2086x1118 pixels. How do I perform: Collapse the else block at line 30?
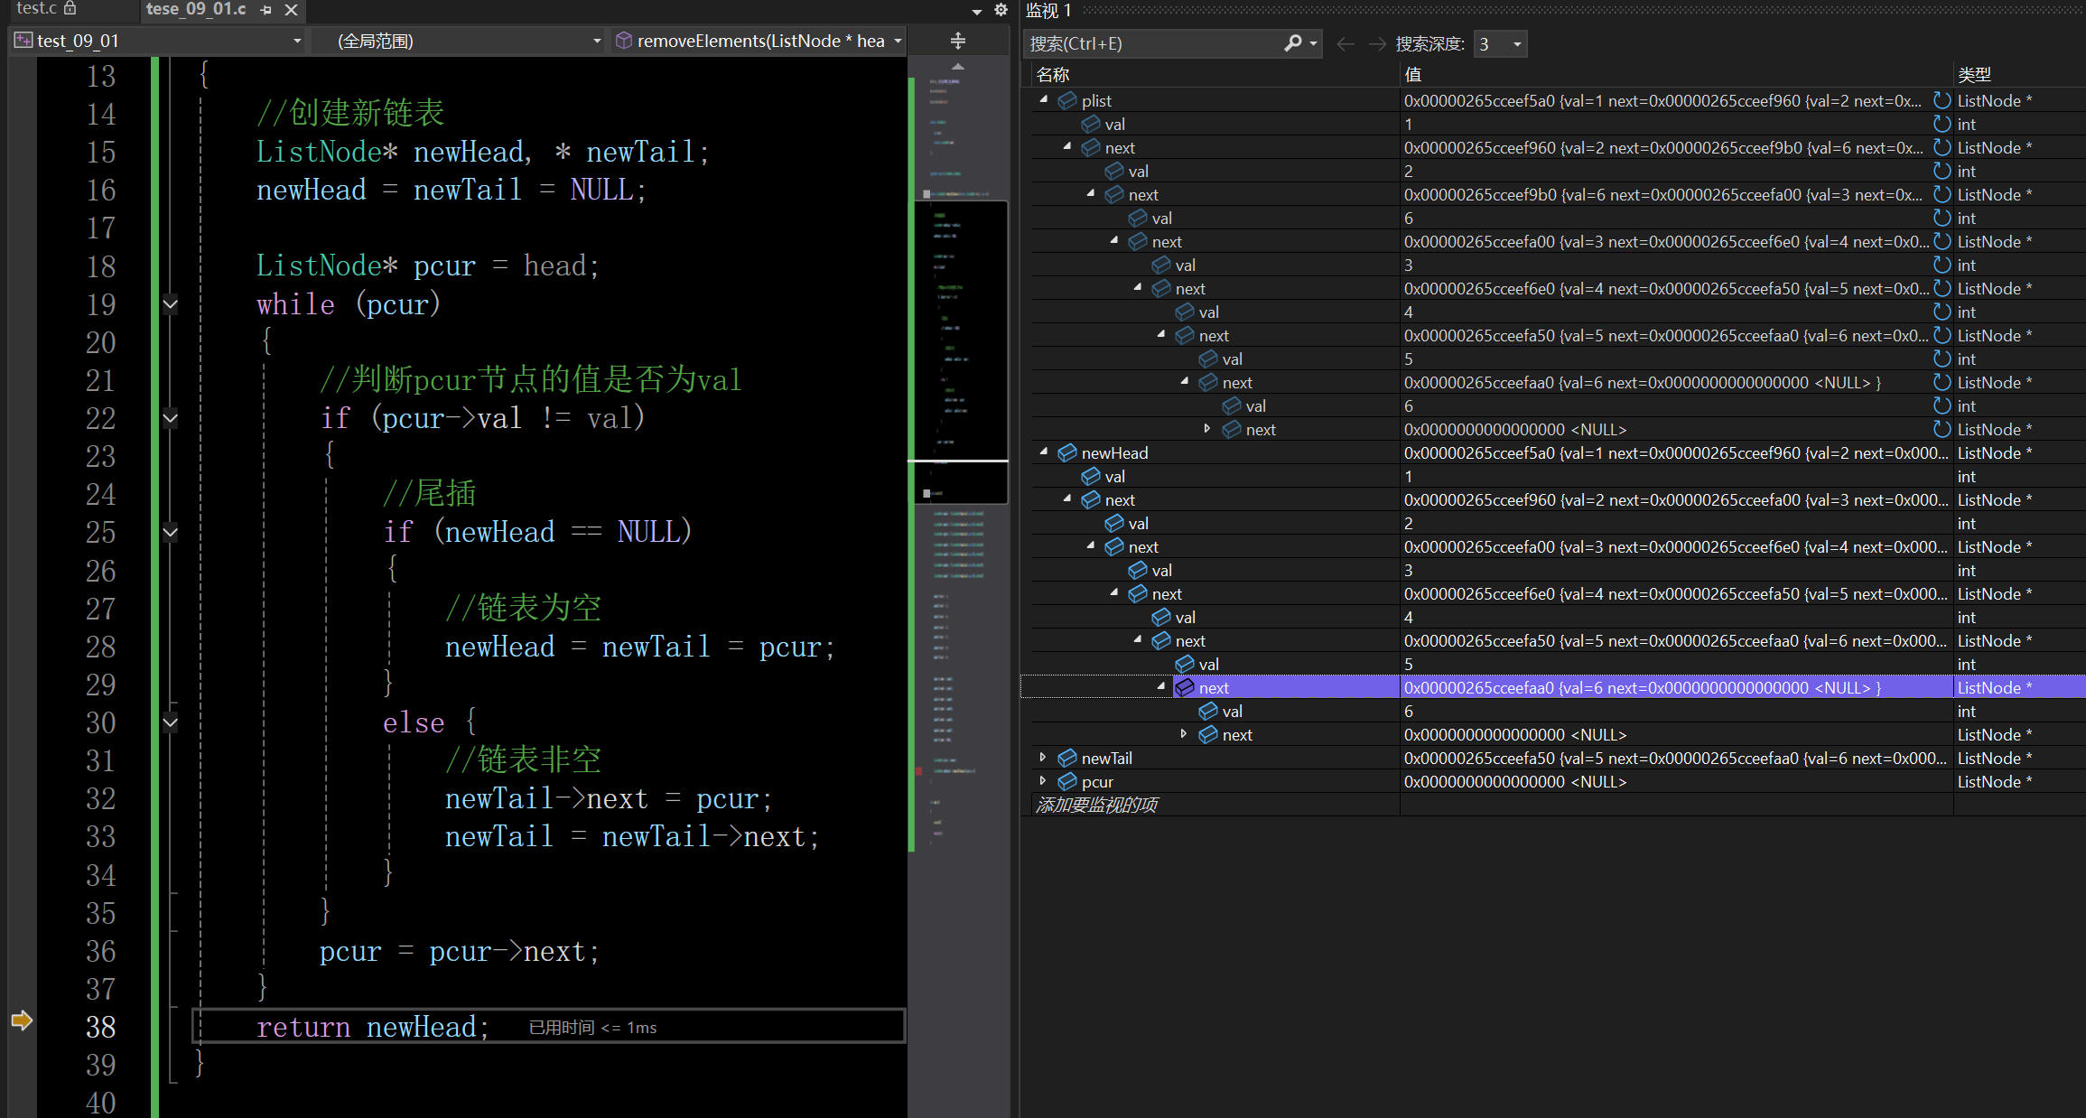pos(170,722)
